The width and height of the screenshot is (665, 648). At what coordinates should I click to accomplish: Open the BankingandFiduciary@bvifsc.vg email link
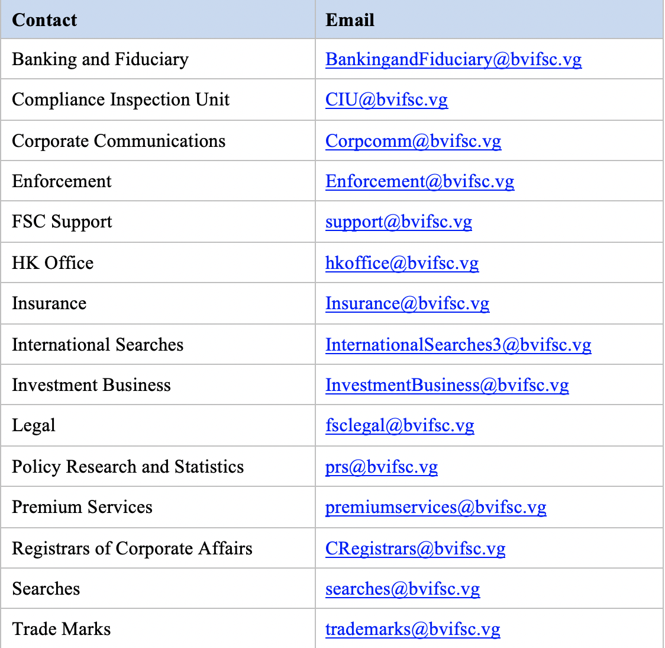pyautogui.click(x=453, y=59)
